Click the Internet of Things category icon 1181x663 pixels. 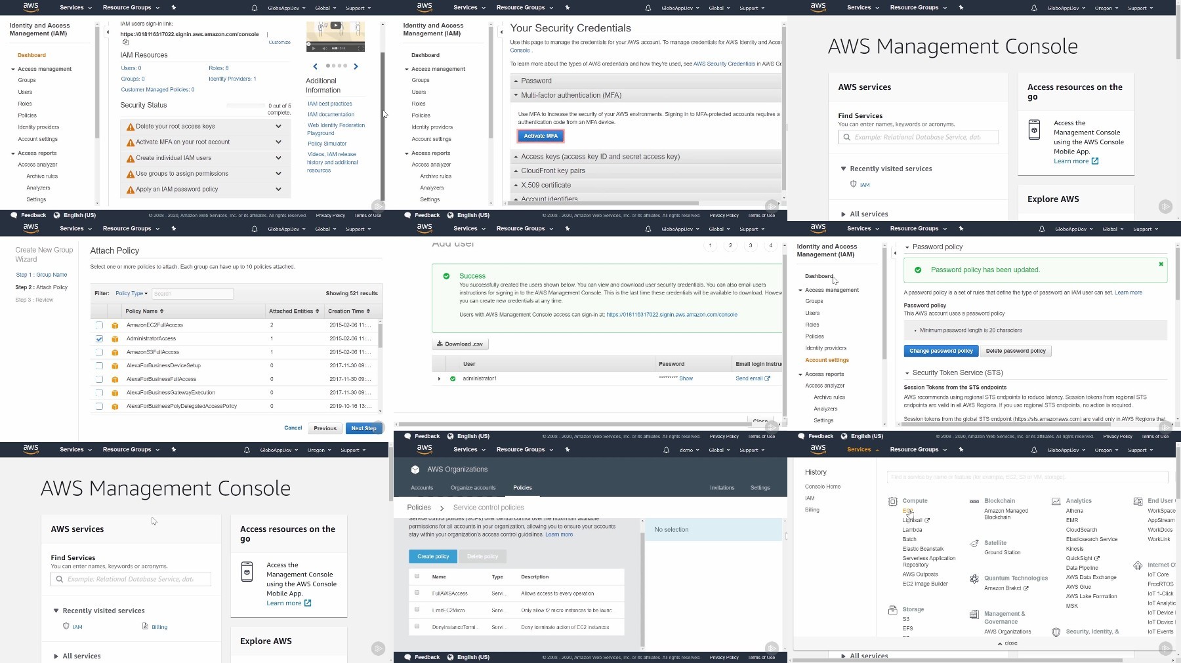[x=1138, y=565]
